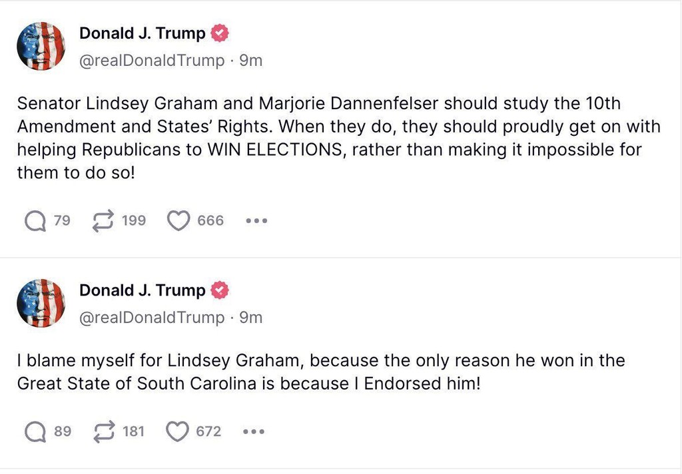Reply to the 10th Amendment post
This screenshot has width=682, height=474.
click(x=35, y=220)
